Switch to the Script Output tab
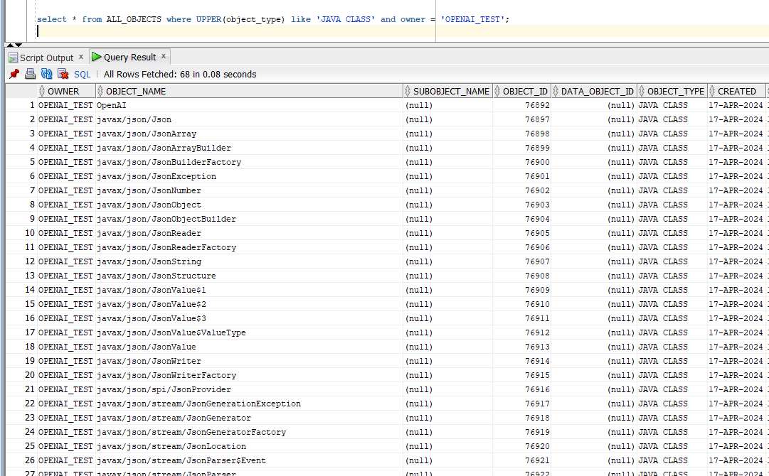769x476 pixels. (x=46, y=57)
